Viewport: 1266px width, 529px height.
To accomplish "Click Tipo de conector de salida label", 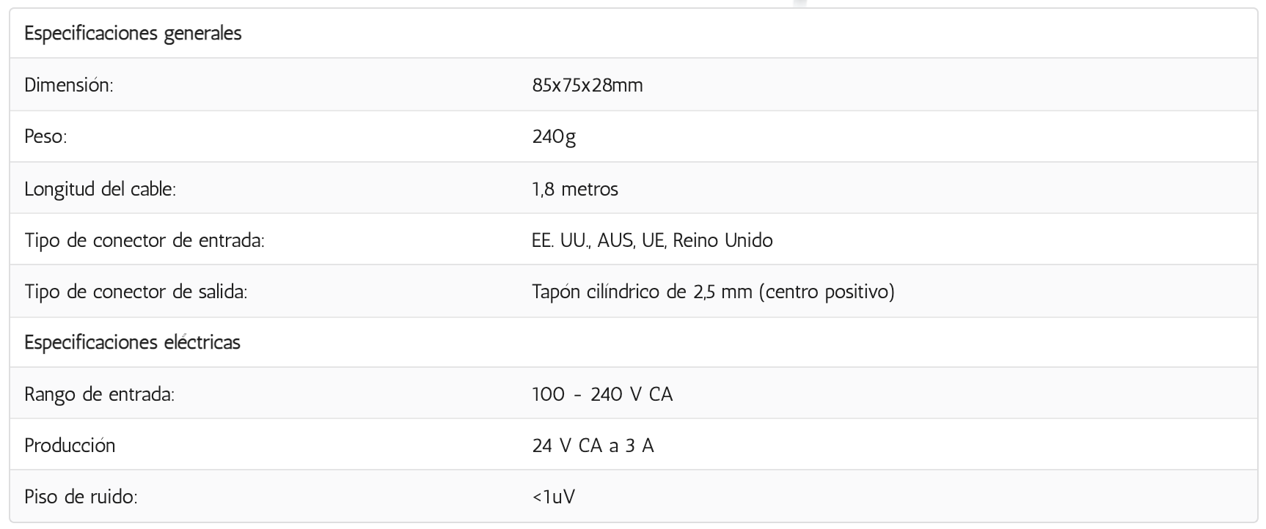I will tap(136, 292).
